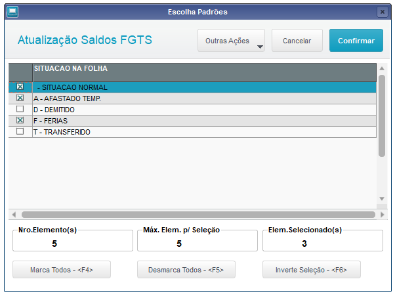The width and height of the screenshot is (395, 298).
Task: Click the vertical scrollbar thumb
Action: pyautogui.click(x=382, y=116)
